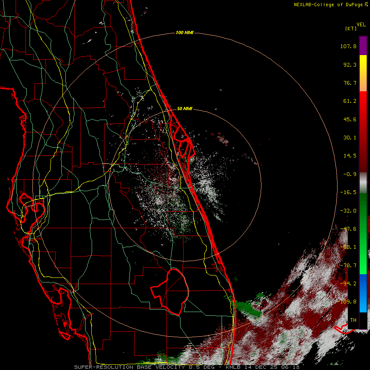Select the -78.7 velocity scale value

tap(348, 266)
